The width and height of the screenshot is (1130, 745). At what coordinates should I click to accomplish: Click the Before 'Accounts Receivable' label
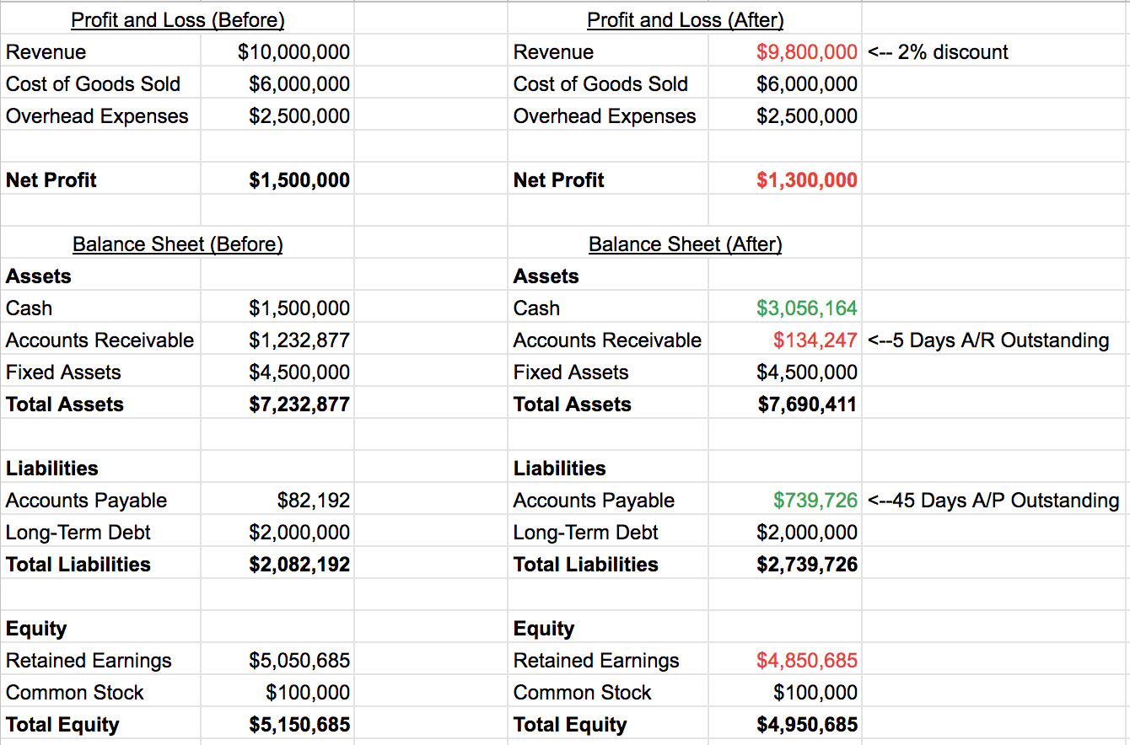tap(100, 340)
